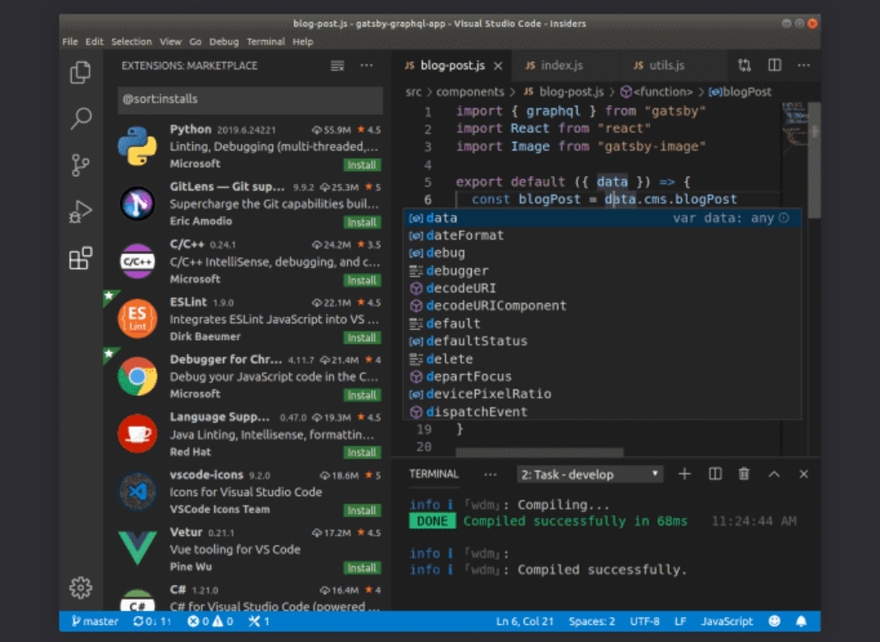Open the Search view in activity bar
The height and width of the screenshot is (642, 880).
pyautogui.click(x=81, y=118)
